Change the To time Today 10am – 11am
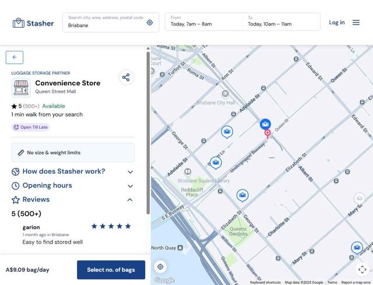Screen dimensions: 373x285 click(281, 22)
